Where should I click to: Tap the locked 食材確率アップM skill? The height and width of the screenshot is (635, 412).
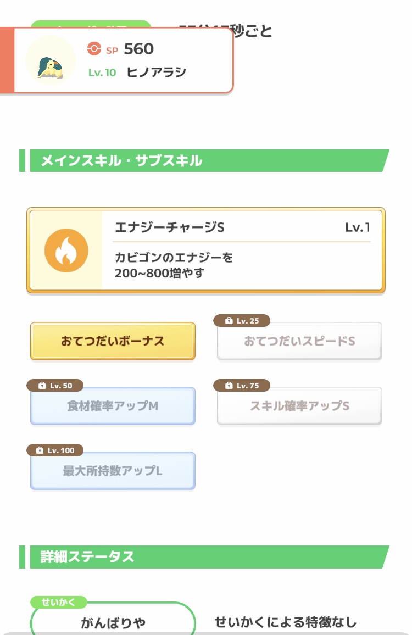[113, 406]
